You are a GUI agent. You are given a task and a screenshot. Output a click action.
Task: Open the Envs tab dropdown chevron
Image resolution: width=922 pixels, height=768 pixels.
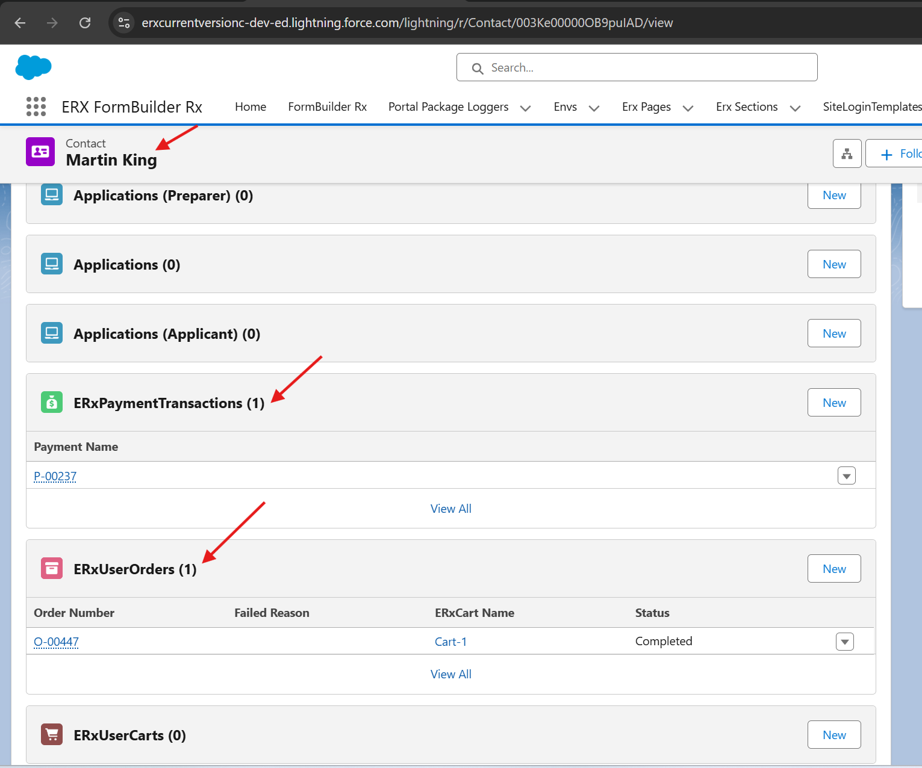[594, 108]
